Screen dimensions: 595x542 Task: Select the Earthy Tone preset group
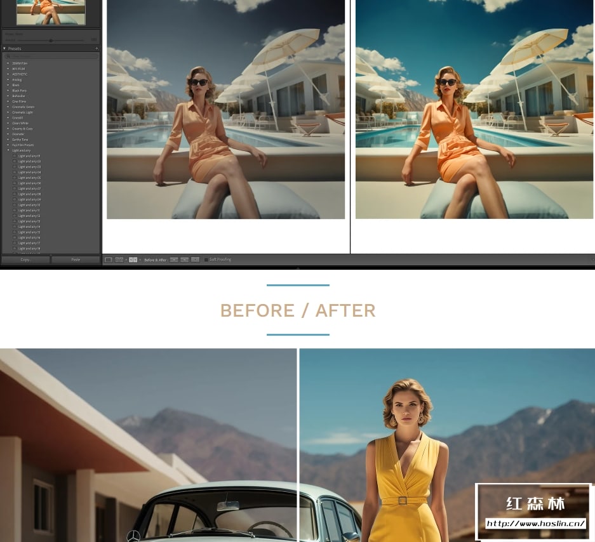(20, 140)
